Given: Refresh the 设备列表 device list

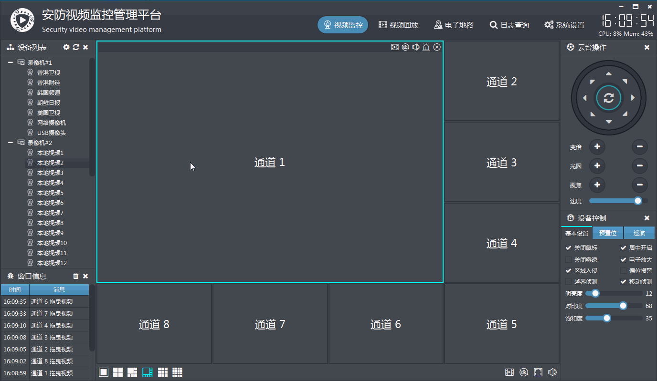Looking at the screenshot, I should [x=76, y=47].
